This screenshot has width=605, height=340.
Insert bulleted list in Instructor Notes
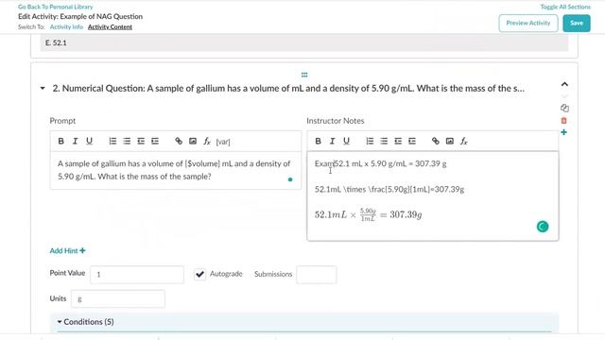click(x=384, y=141)
